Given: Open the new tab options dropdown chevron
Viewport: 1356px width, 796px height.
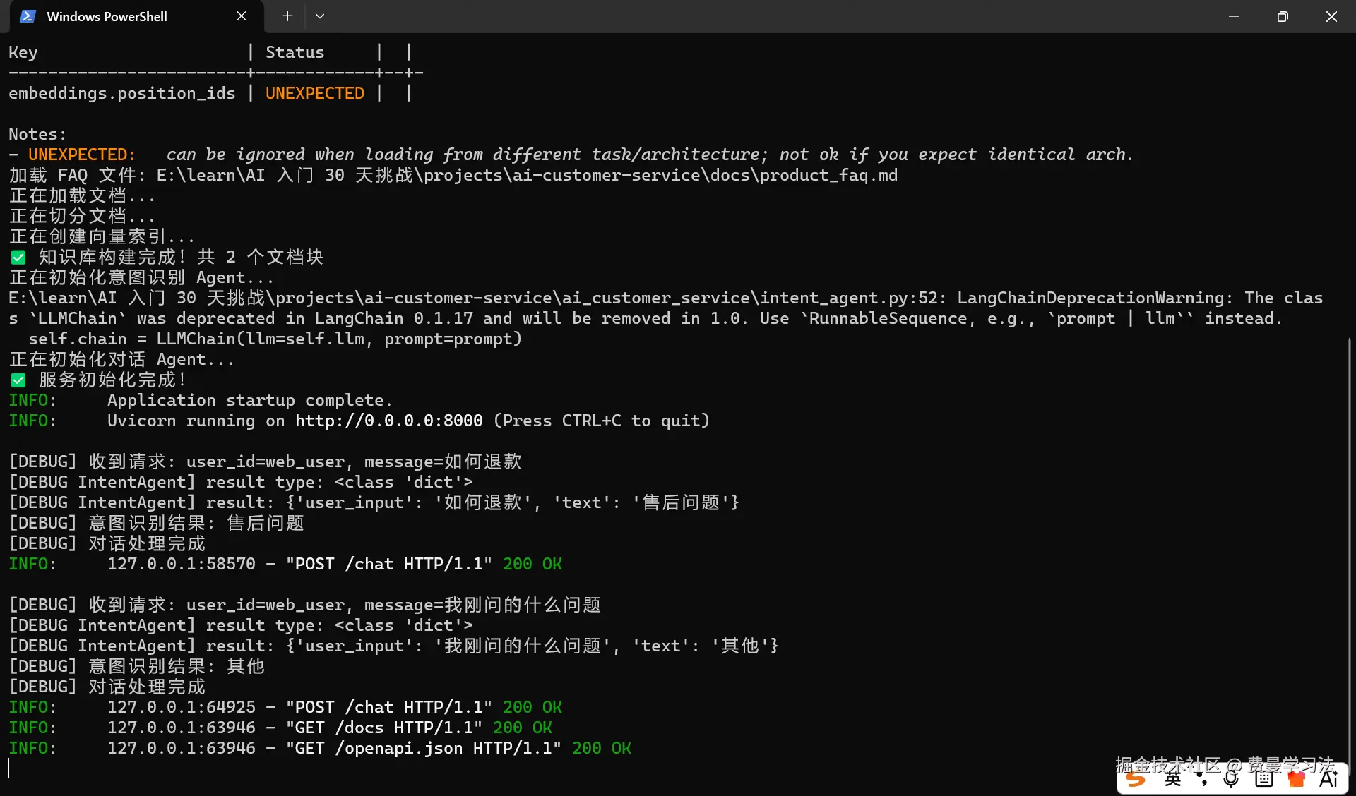Looking at the screenshot, I should coord(320,16).
